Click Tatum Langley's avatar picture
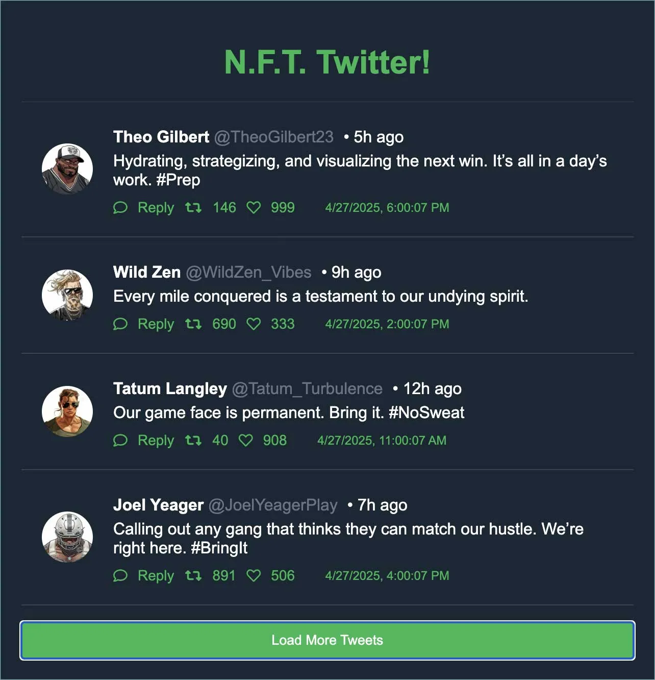 pos(67,410)
